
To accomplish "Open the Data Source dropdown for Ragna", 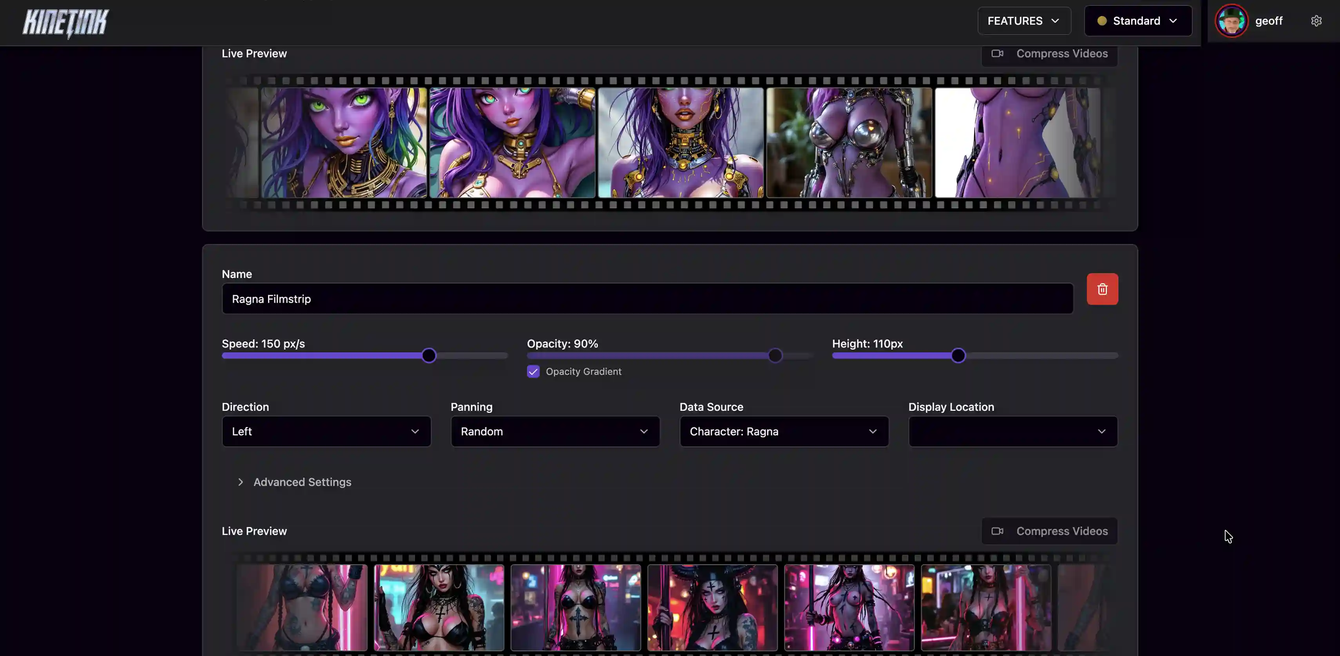I will click(784, 431).
